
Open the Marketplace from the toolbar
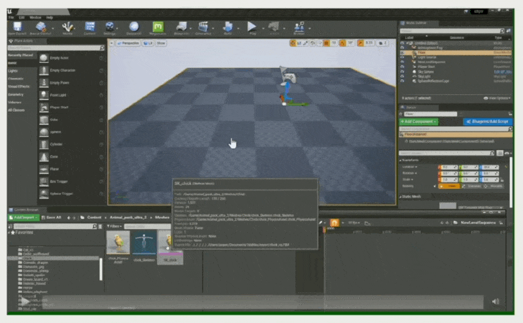[x=158, y=27]
